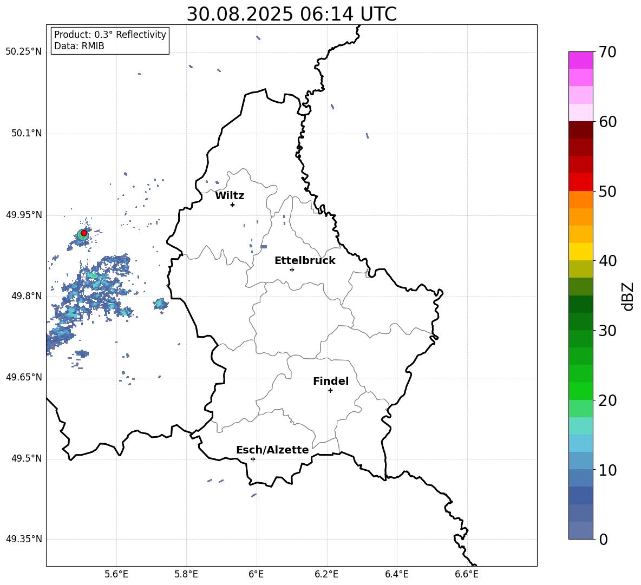Viewport: 641px width, 585px height.
Task: Pick the grey-blue bottom colorbar swatch
Action: tap(581, 530)
